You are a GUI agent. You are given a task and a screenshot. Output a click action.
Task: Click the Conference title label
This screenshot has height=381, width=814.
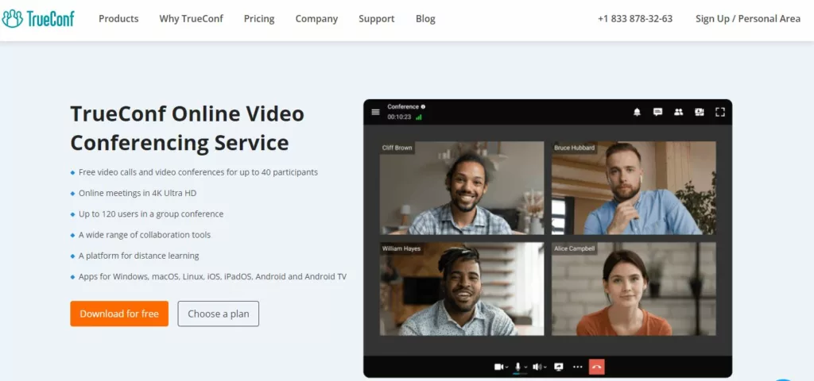tap(403, 107)
